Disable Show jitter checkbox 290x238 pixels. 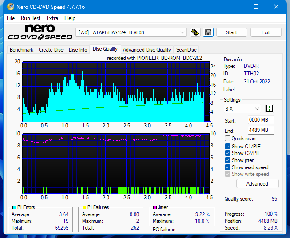point(227,160)
